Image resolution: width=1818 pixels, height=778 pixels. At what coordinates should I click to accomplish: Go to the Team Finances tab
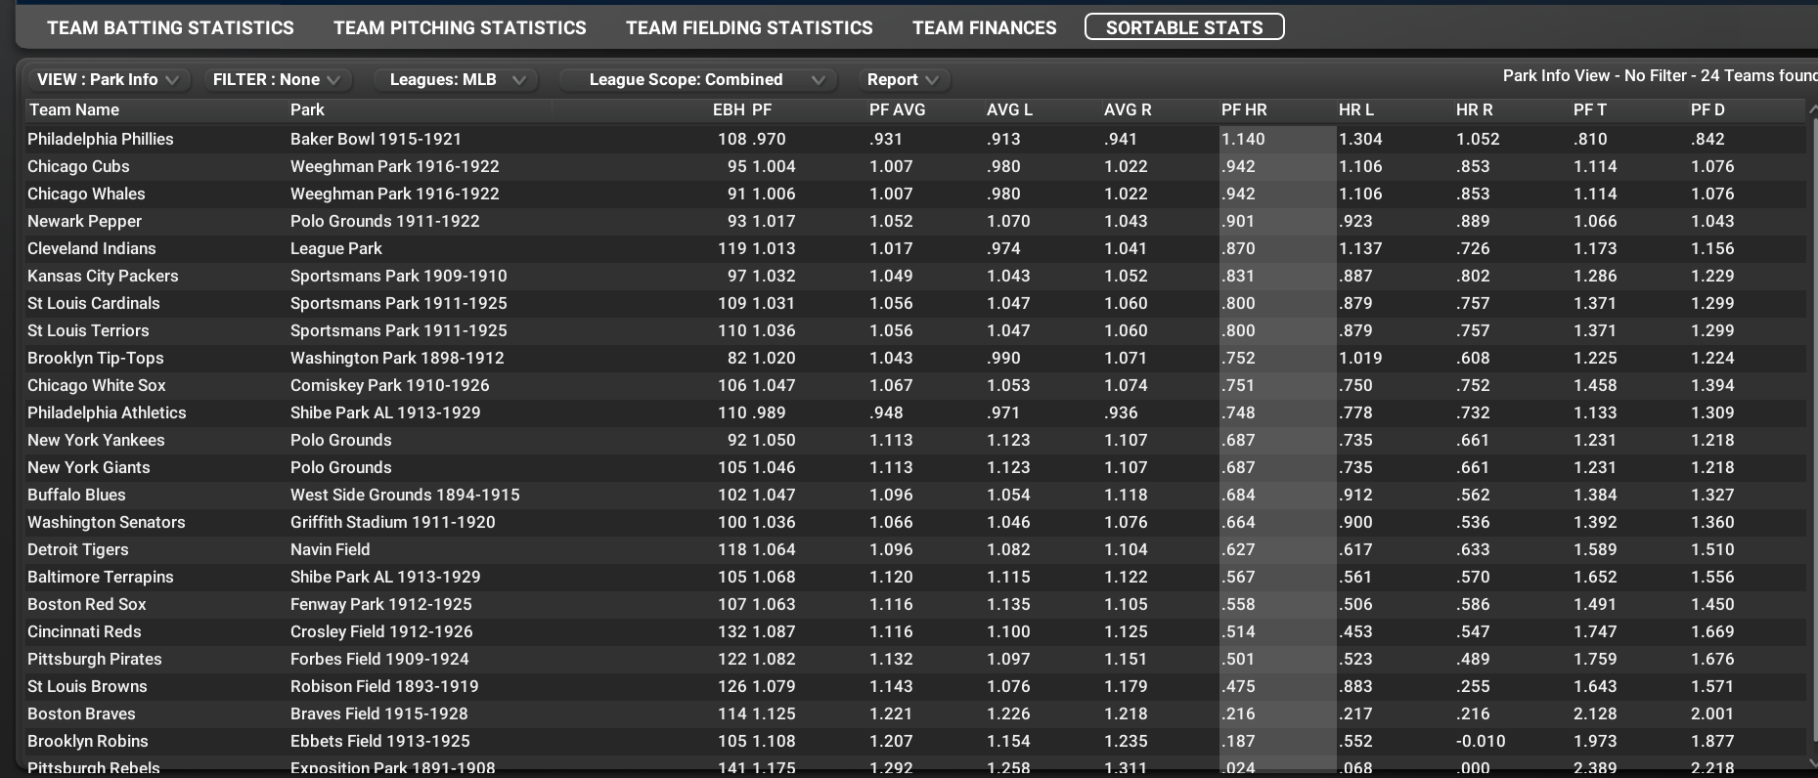coord(984,27)
